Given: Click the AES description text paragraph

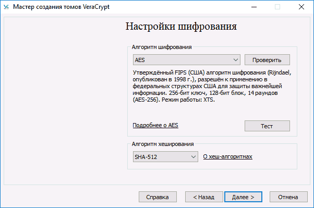Looking at the screenshot, I should 212,86.
